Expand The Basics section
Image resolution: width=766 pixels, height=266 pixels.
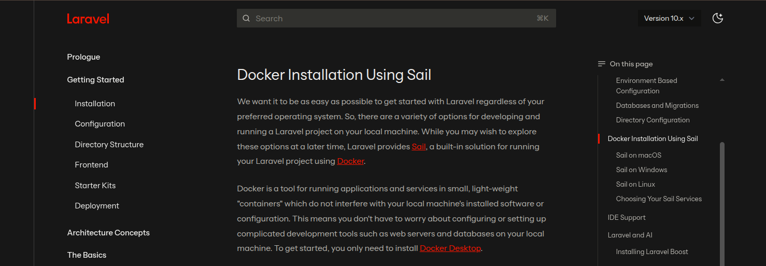click(x=87, y=255)
